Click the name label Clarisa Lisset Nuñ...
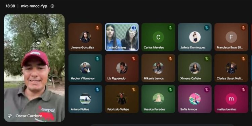Image resolution: width=252 pixels, height=126 pixels. [230, 78]
